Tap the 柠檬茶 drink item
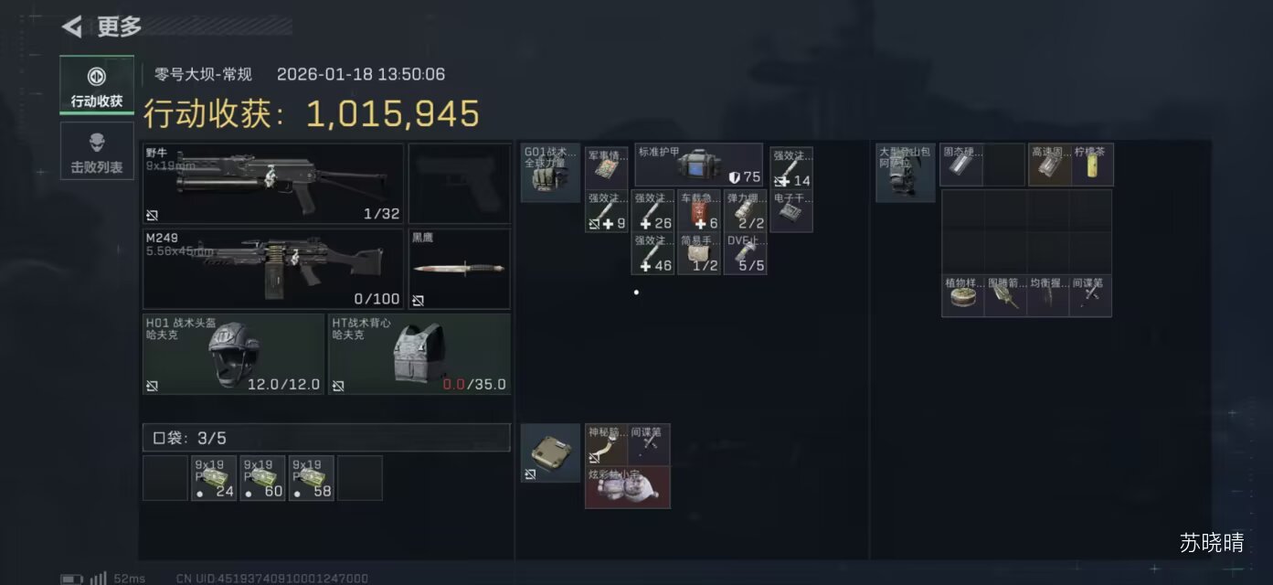The image size is (1273, 585). click(x=1092, y=165)
